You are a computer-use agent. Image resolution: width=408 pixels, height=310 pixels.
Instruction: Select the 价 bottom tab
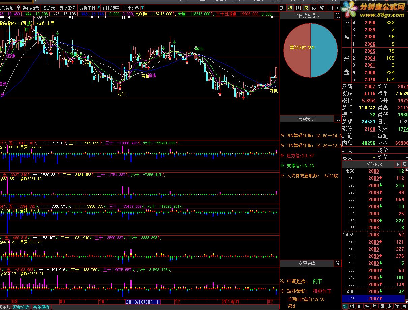[360, 306]
